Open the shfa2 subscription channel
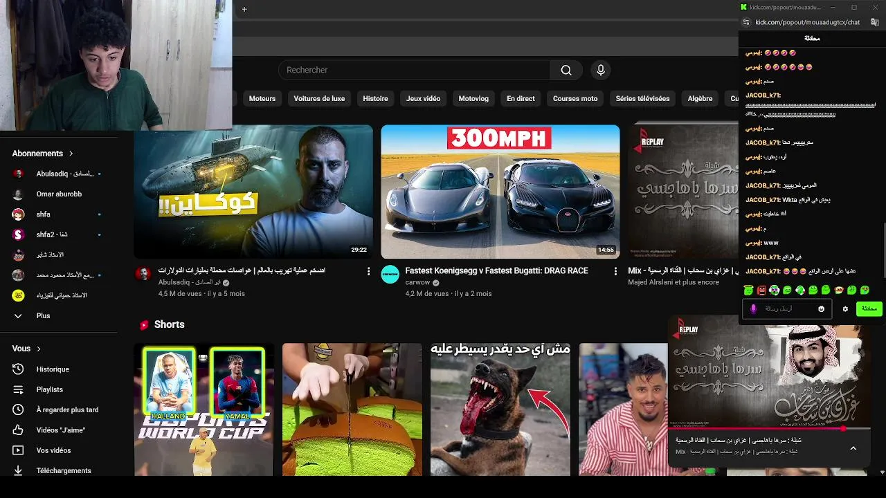This screenshot has height=498, width=886. click(52, 234)
